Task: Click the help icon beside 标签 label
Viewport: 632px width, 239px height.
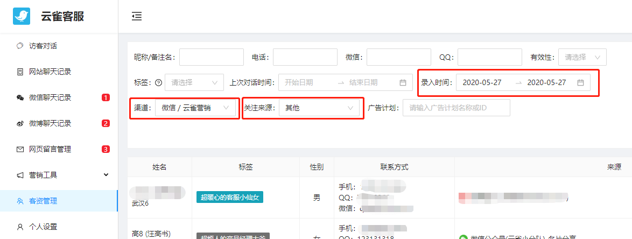Action: pos(158,83)
